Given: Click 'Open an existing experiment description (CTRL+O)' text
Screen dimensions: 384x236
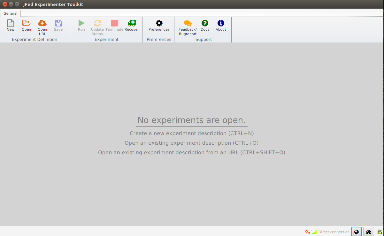Looking at the screenshot, I should [192, 143].
